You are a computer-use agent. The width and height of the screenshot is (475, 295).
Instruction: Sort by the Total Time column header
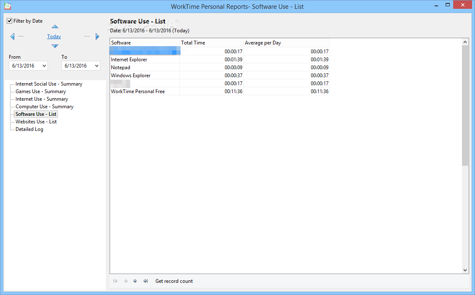(x=211, y=43)
